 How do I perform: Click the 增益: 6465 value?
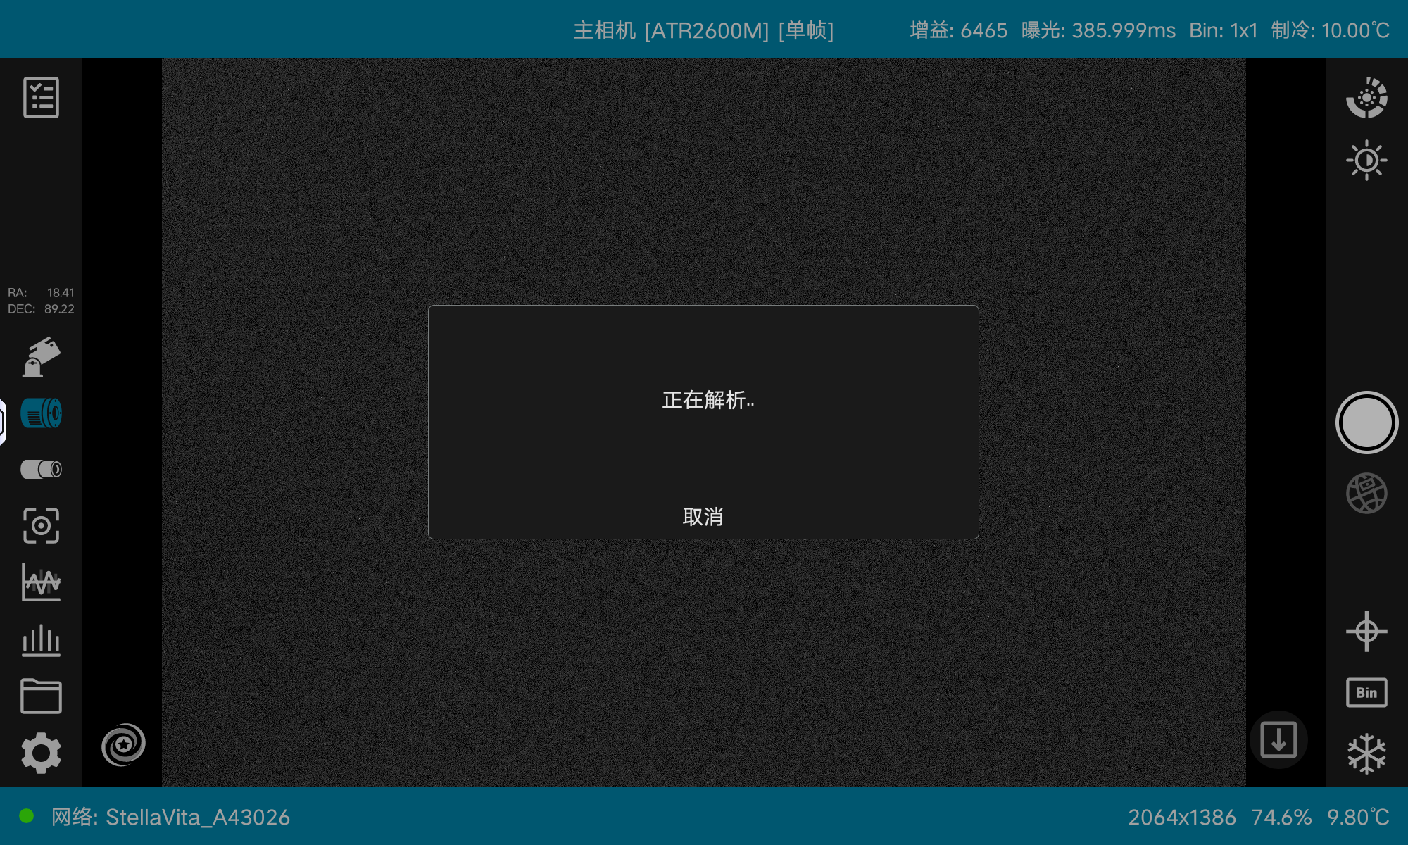(958, 30)
